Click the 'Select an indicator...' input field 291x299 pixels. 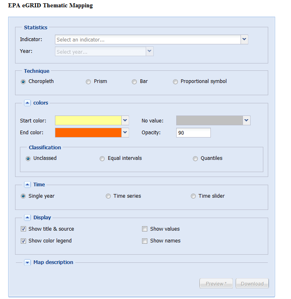click(148, 39)
